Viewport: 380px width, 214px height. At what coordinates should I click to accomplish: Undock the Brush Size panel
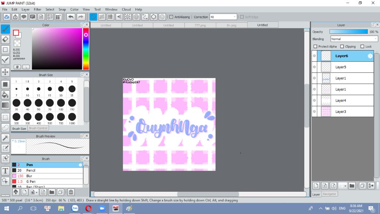(x=82, y=74)
